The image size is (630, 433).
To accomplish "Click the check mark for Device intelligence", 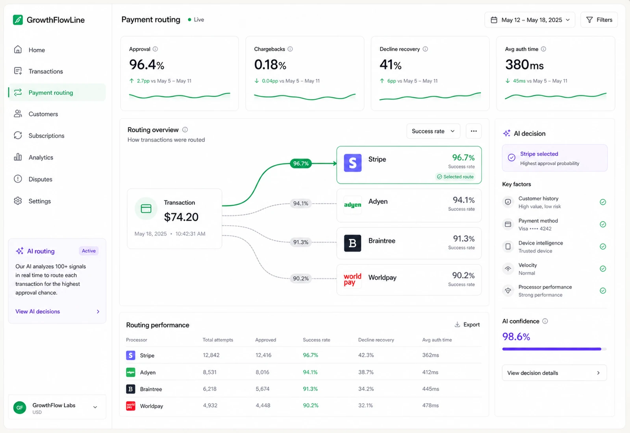I will coord(602,246).
